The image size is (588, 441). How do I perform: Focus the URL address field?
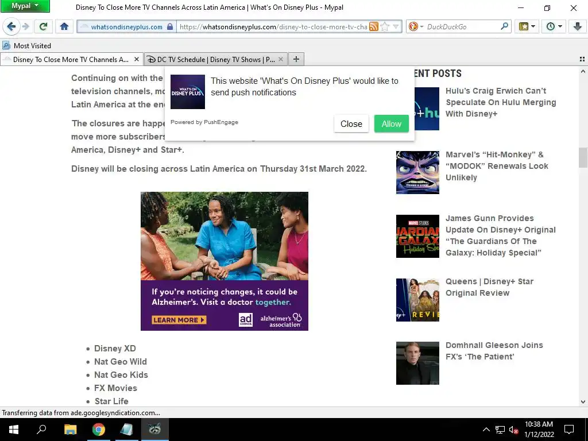(273, 26)
